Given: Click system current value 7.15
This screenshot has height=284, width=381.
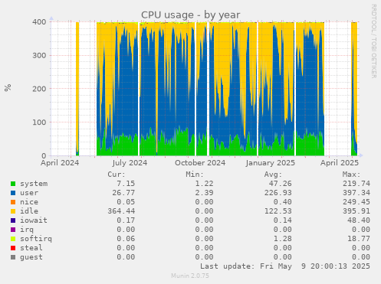Looking at the screenshot, I should tap(126, 184).
